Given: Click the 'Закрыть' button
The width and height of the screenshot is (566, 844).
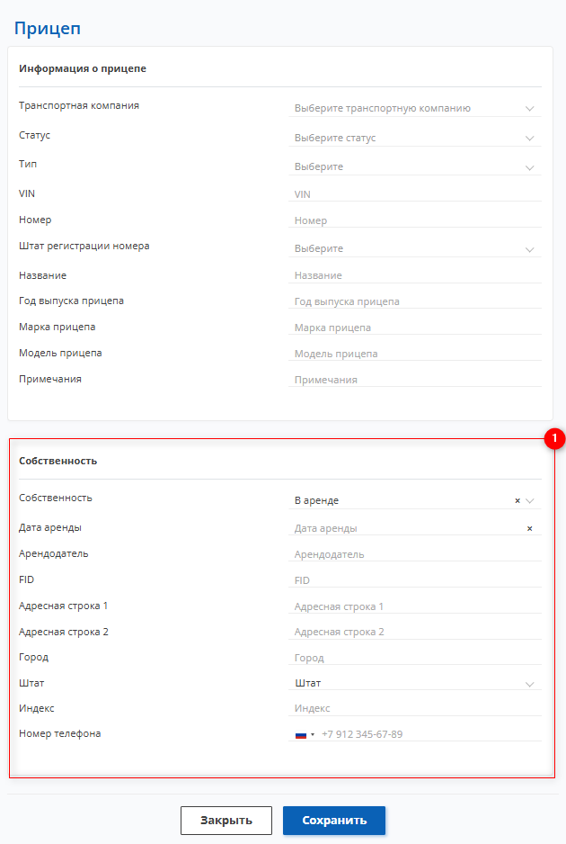Looking at the screenshot, I should click(226, 821).
